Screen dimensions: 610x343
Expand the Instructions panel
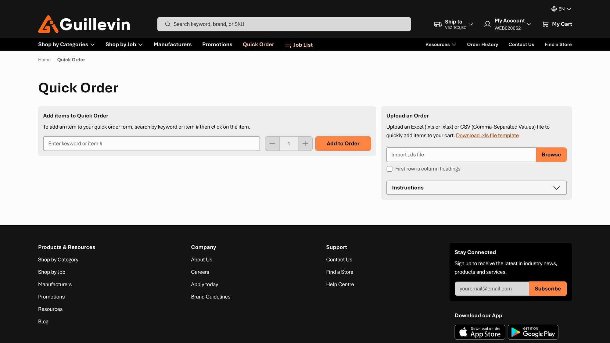point(476,188)
